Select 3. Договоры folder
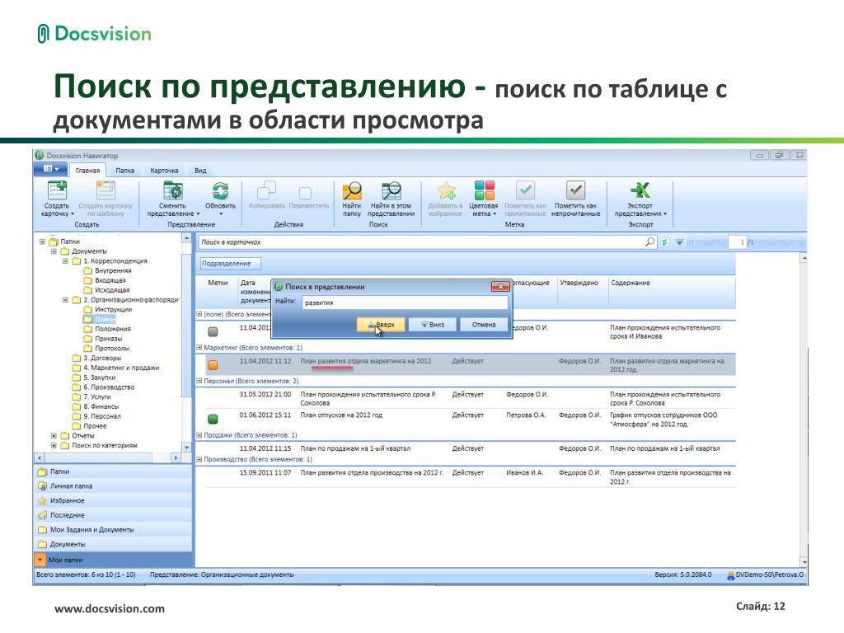 (x=102, y=358)
